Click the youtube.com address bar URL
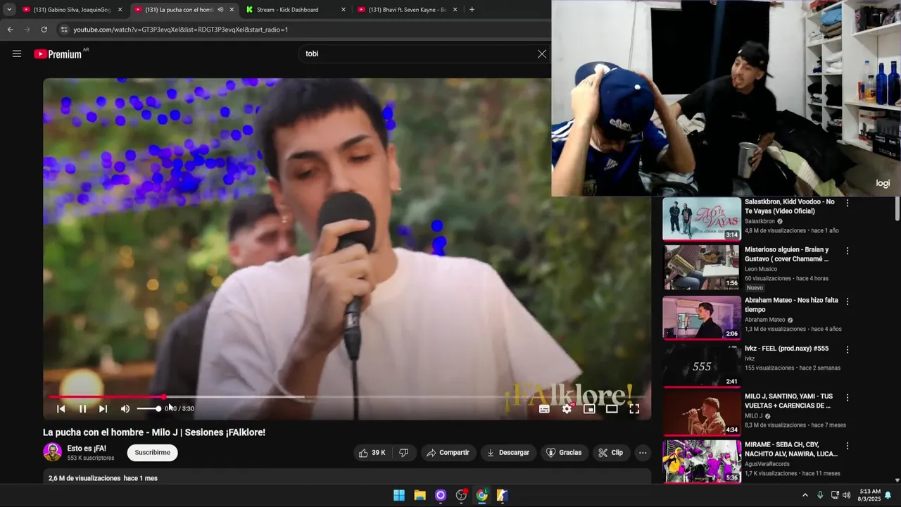This screenshot has height=507, width=901. (181, 30)
